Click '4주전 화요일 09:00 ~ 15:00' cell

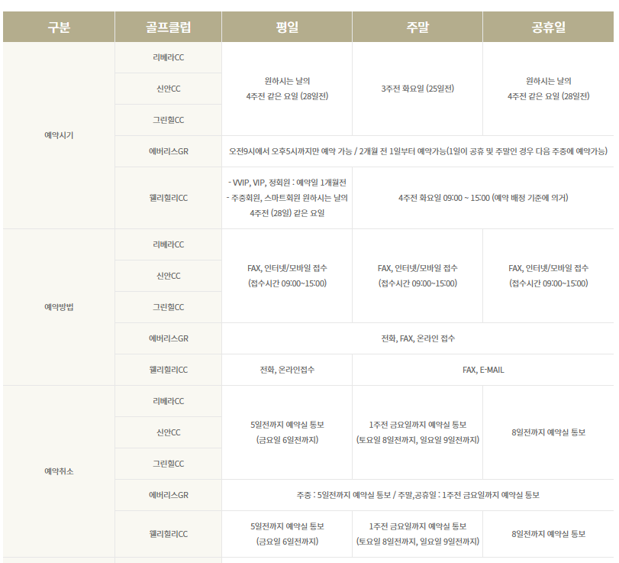[x=483, y=198]
